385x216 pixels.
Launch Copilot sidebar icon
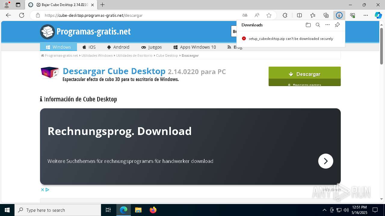coord(378,15)
